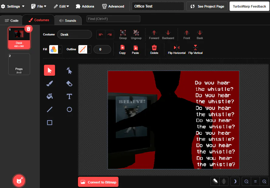Click the Paste icon
This screenshot has height=188, width=270.
(135, 49)
